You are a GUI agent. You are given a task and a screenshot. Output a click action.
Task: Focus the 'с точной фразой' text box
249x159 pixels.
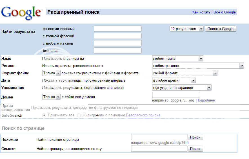(x=117, y=36)
